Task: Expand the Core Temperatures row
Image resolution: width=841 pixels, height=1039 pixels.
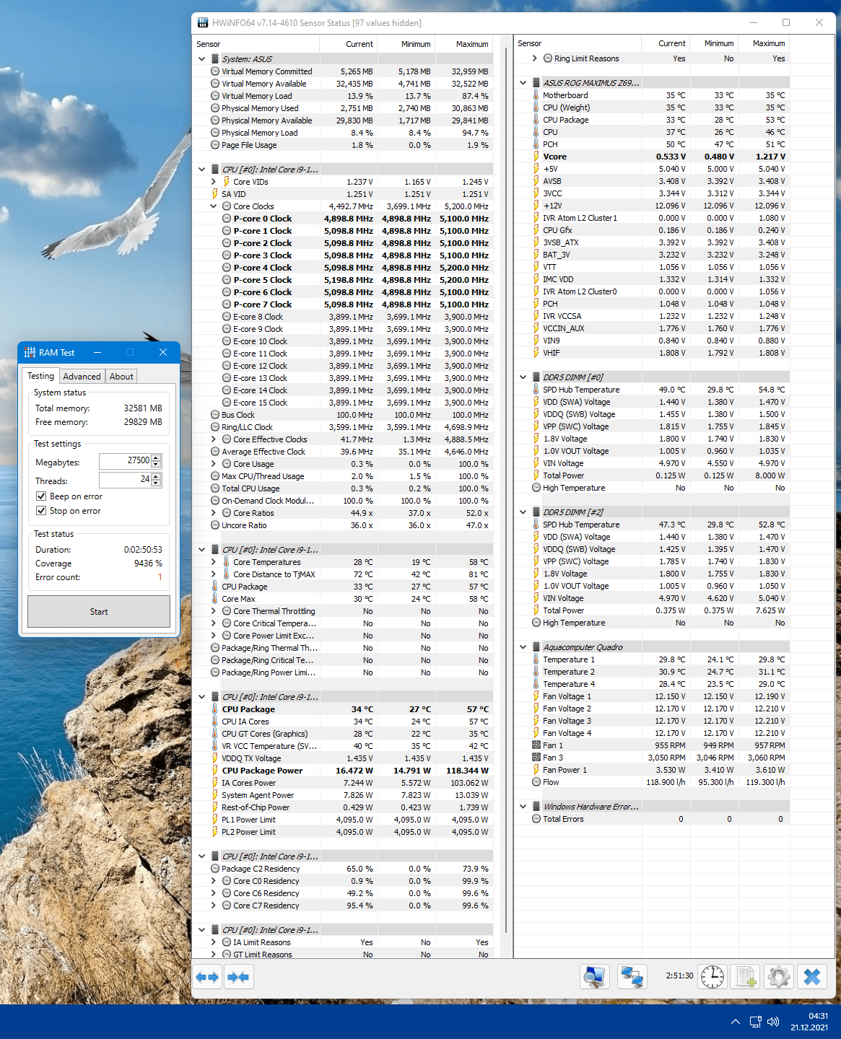Action: [214, 562]
